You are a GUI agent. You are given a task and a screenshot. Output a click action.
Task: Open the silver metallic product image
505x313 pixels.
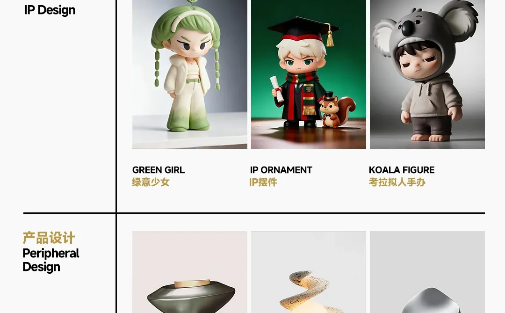(427, 272)
